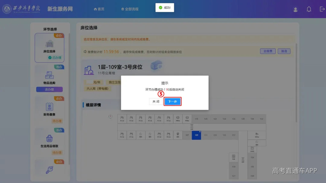The image size is (326, 183).
Task: Select the key icon step in sidebar
Action: point(50,170)
